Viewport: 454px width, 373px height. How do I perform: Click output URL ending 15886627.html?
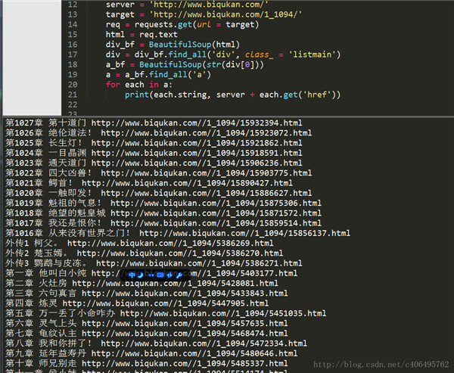[207, 193]
